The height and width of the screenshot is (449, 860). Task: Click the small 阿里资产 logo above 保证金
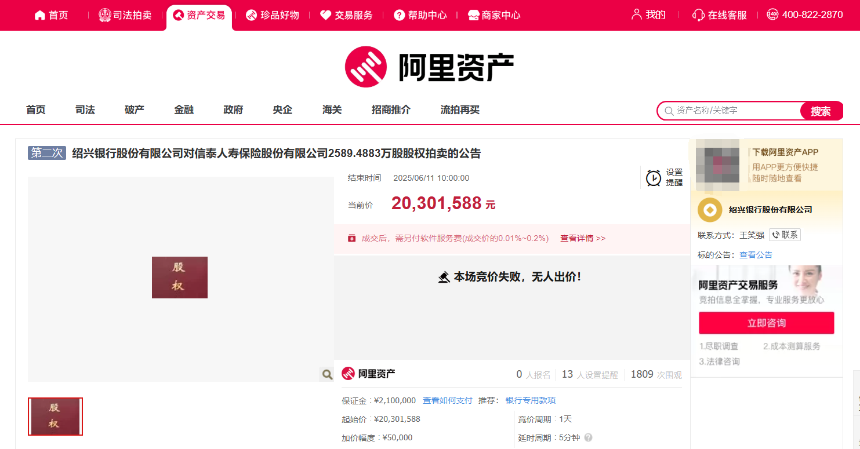[369, 374]
